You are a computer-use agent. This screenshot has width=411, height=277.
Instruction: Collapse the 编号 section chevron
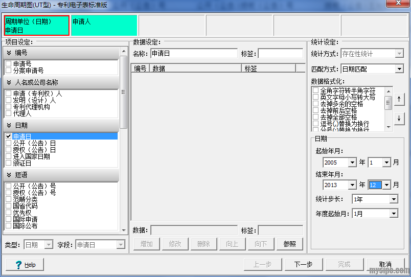(x=9, y=53)
